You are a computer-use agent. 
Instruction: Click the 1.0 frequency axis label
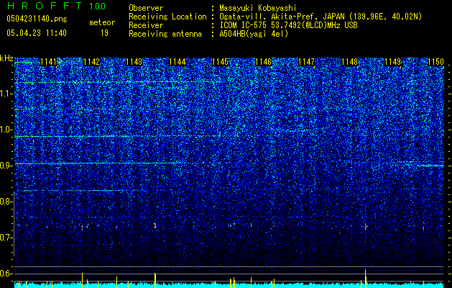(x=6, y=130)
